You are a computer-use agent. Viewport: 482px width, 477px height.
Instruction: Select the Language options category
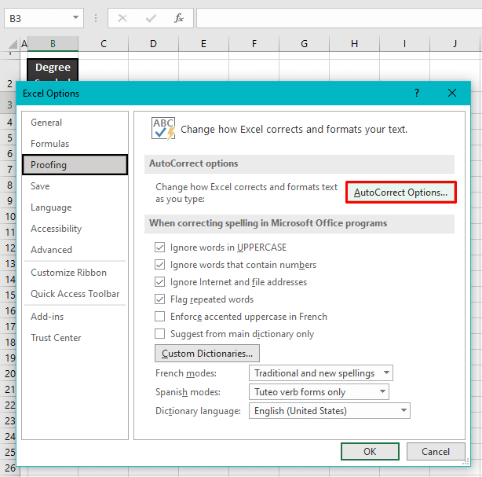pos(75,207)
